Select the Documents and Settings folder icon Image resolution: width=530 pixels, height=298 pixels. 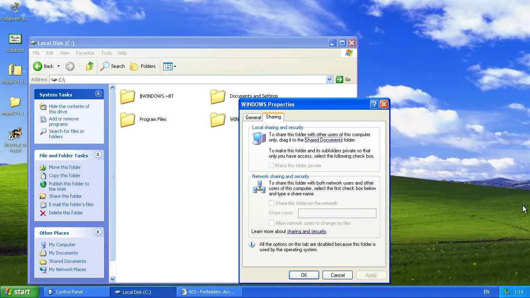[218, 96]
